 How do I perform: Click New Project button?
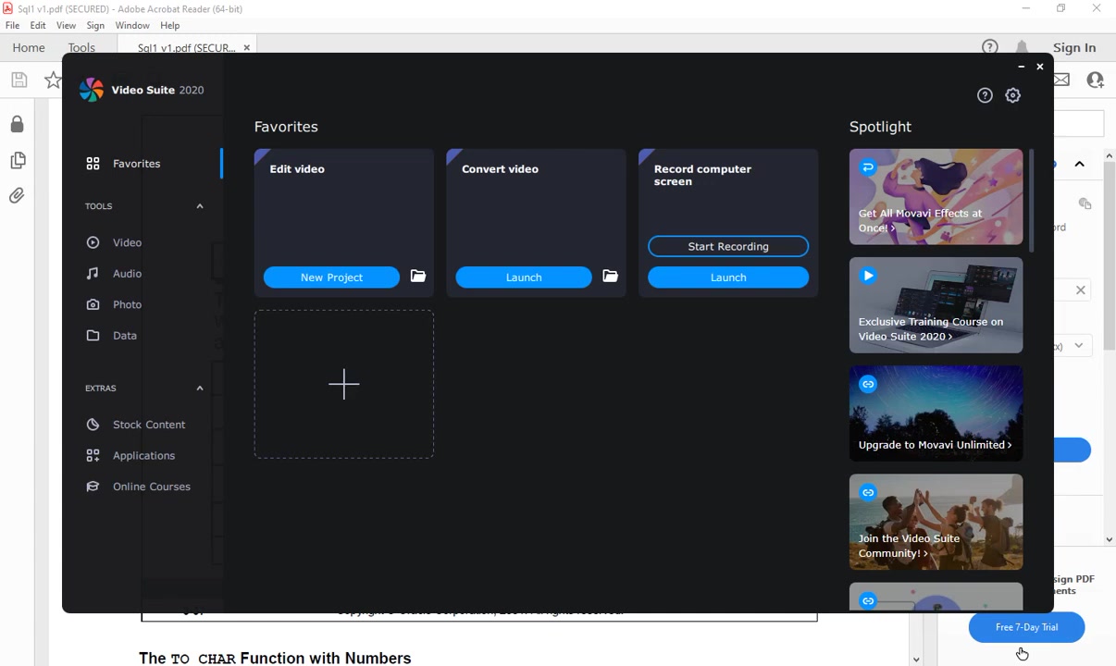pos(331,277)
